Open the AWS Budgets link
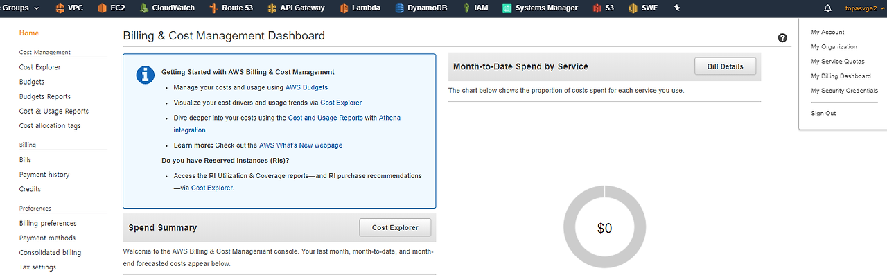This screenshot has width=887, height=275. 306,87
